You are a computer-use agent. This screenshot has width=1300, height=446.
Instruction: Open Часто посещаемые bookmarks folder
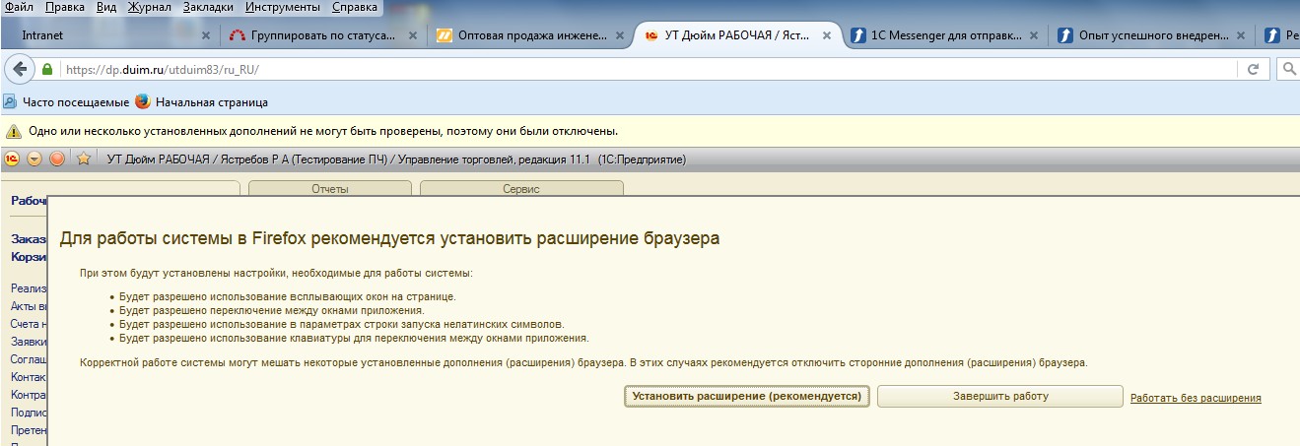coord(68,102)
